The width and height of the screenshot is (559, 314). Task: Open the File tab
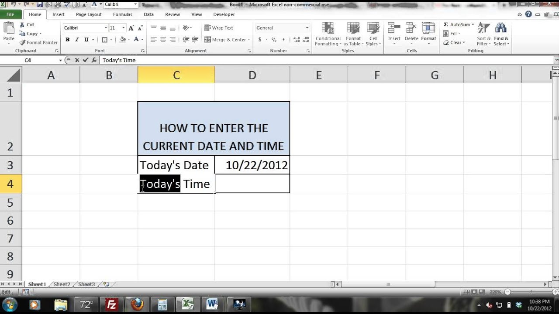coord(10,14)
